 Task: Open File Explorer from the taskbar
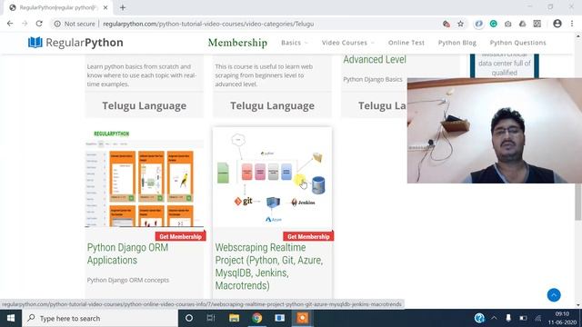[234, 318]
